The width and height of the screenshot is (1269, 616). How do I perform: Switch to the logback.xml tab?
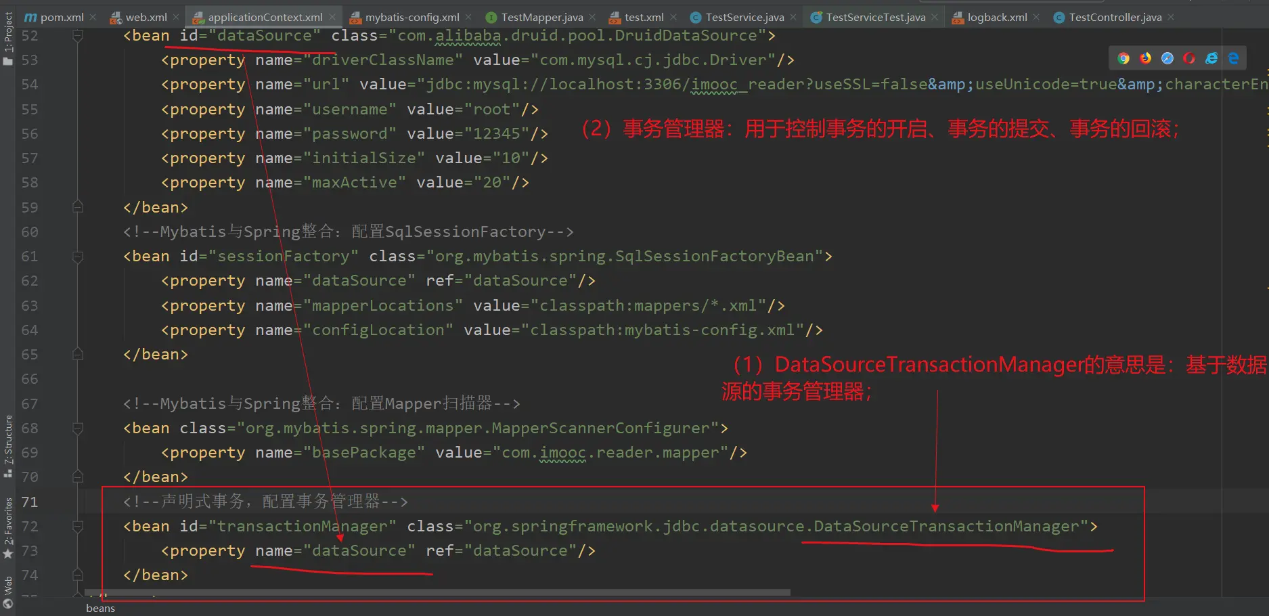click(997, 17)
